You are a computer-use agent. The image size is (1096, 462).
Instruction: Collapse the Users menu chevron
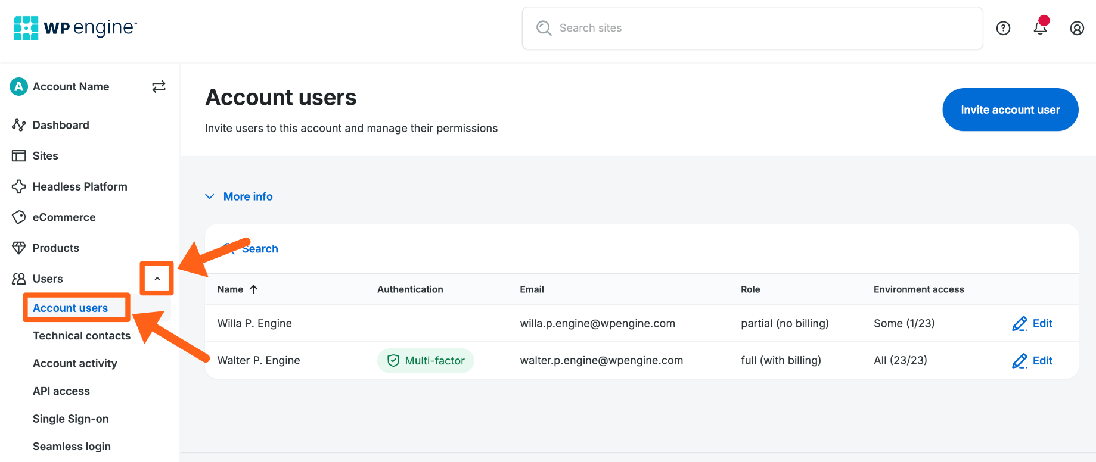(x=157, y=279)
